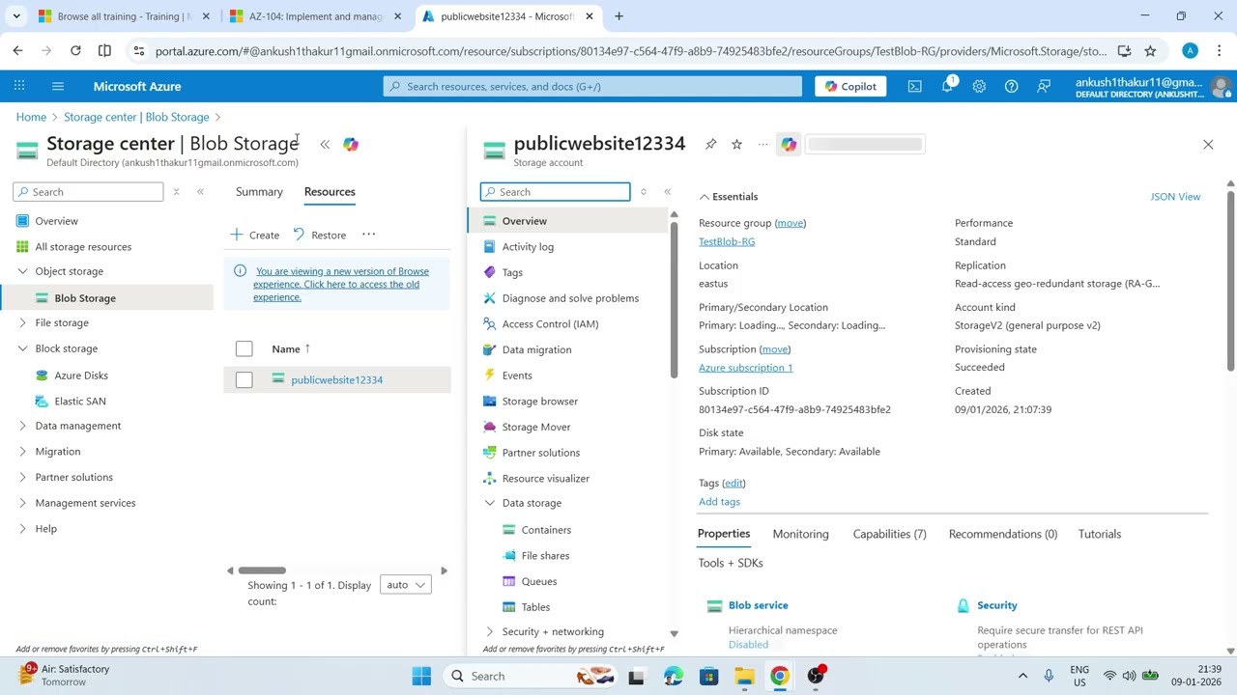
Task: Pin publicwebsite12334 to dashboard
Action: click(x=710, y=144)
